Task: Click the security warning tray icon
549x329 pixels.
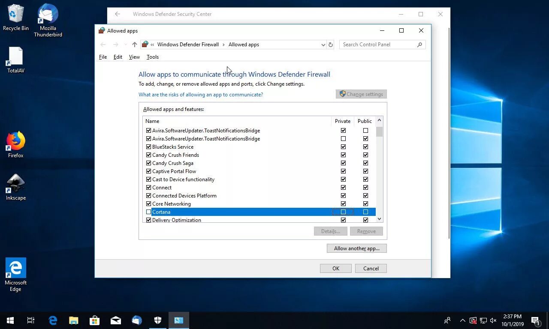Action: 473,320
